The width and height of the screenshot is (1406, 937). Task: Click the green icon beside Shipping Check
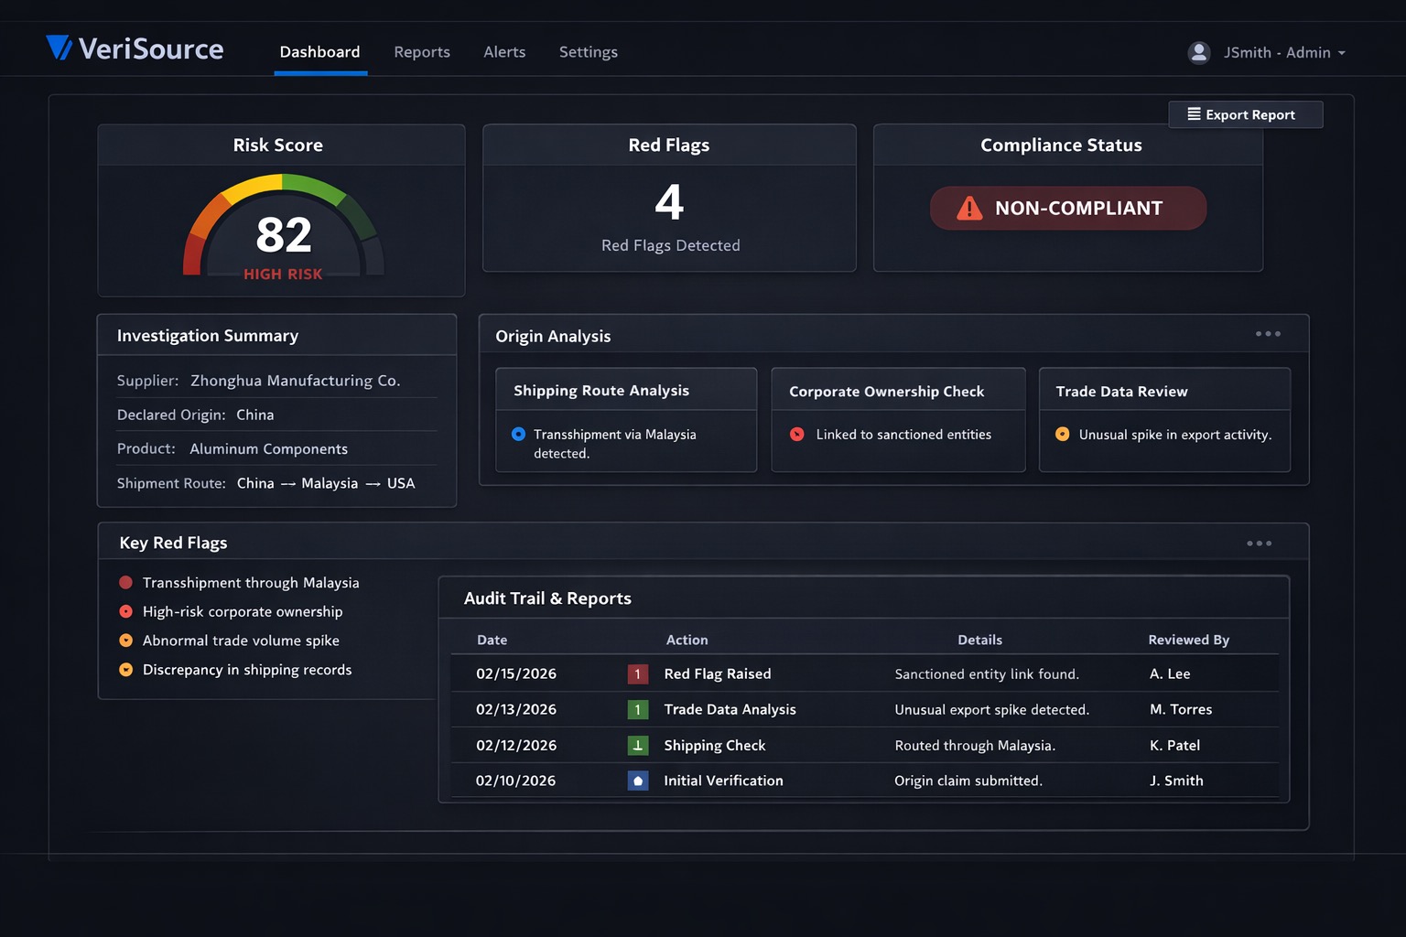(638, 746)
